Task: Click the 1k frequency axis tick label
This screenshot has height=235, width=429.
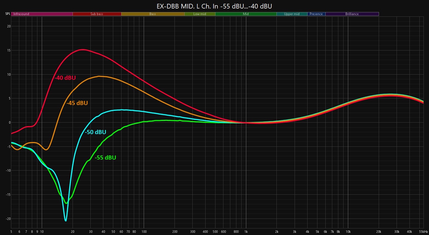Action: point(246,232)
